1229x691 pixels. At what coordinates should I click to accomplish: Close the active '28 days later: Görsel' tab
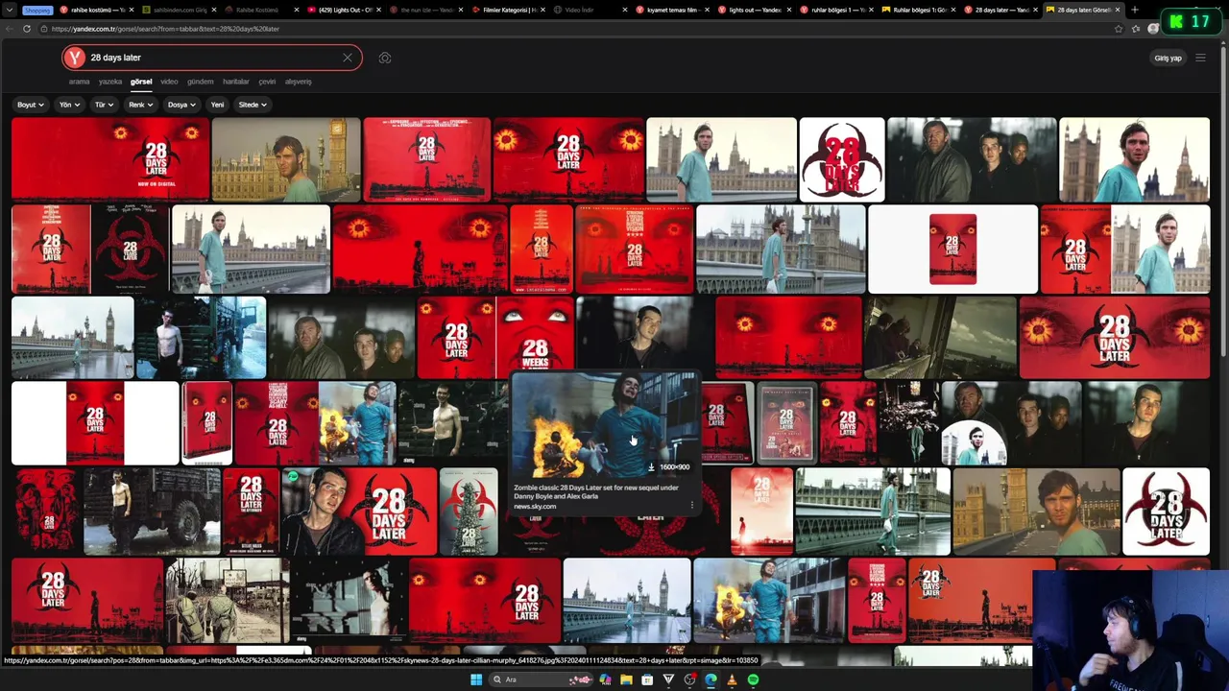pyautogui.click(x=1118, y=10)
